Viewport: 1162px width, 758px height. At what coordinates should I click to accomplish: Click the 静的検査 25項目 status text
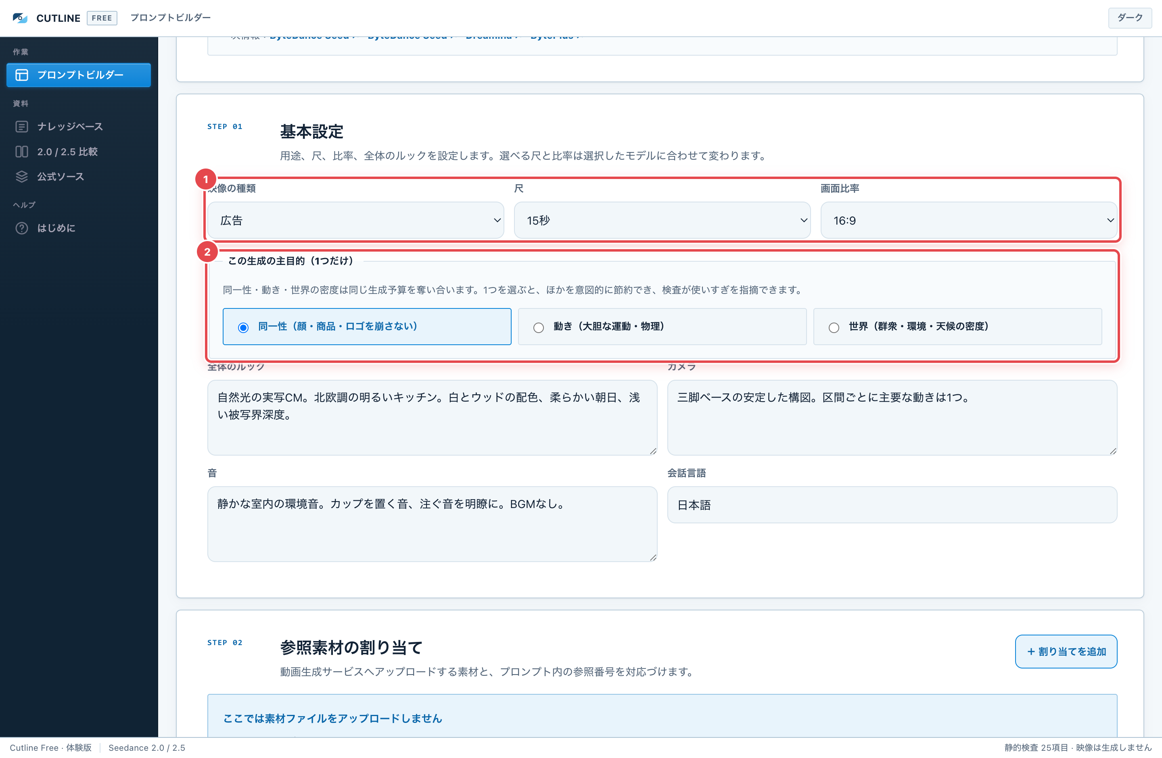click(x=1036, y=747)
